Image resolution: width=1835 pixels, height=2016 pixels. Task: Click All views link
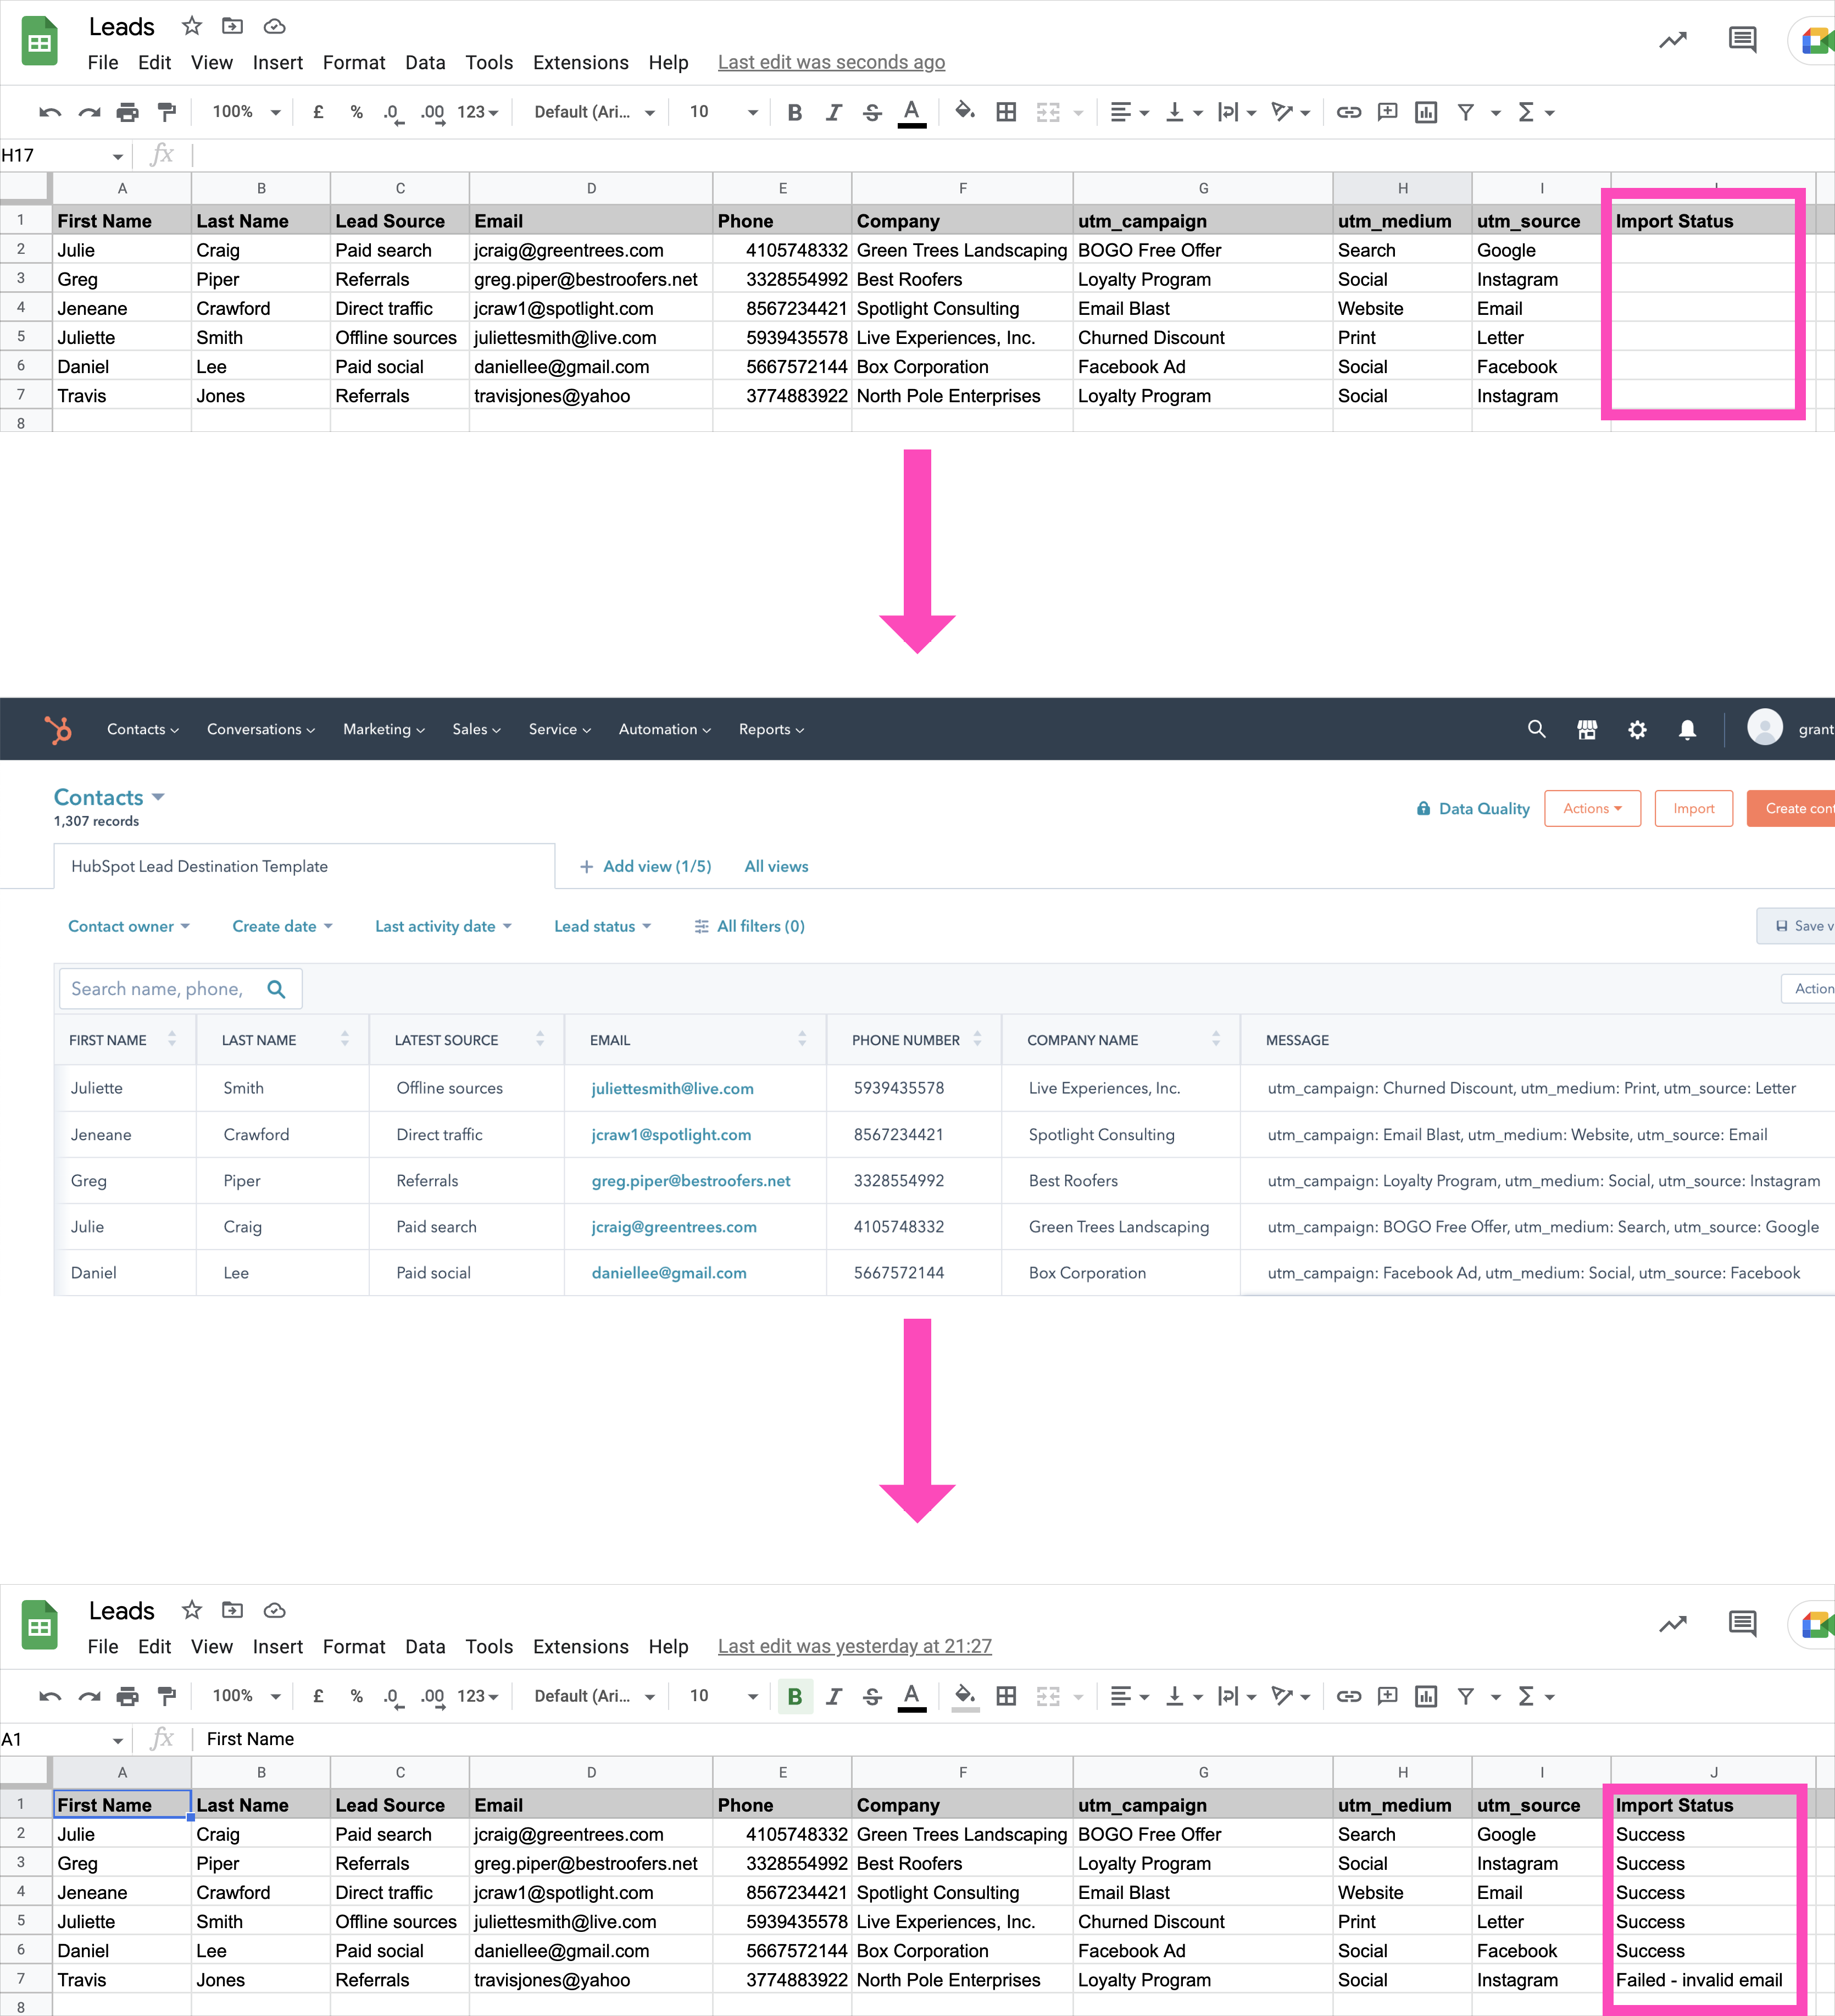(776, 866)
